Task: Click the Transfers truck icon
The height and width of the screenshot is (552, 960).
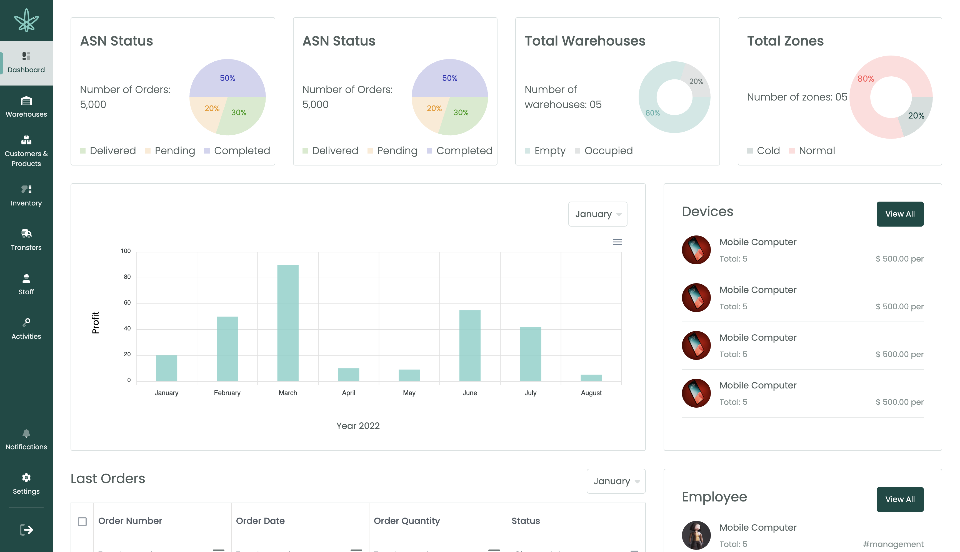Action: pyautogui.click(x=26, y=233)
